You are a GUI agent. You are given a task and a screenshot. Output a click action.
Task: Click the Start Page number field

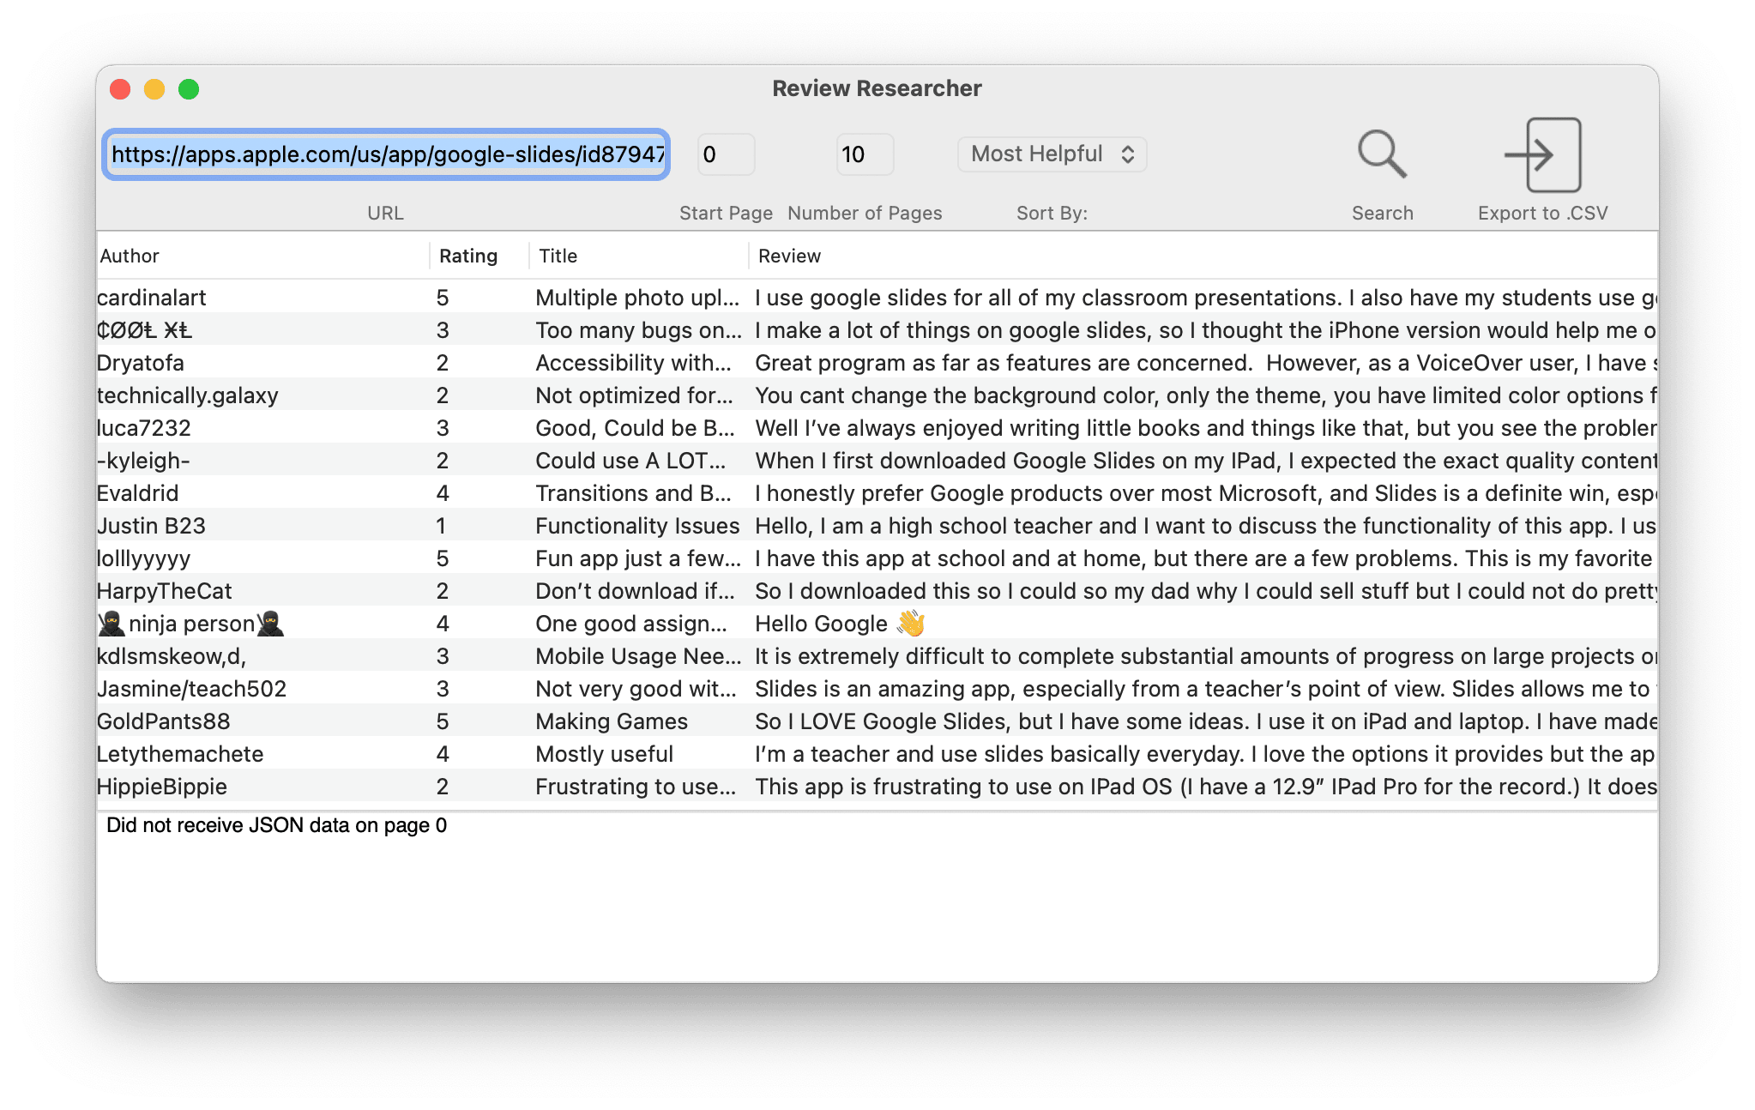click(x=726, y=154)
